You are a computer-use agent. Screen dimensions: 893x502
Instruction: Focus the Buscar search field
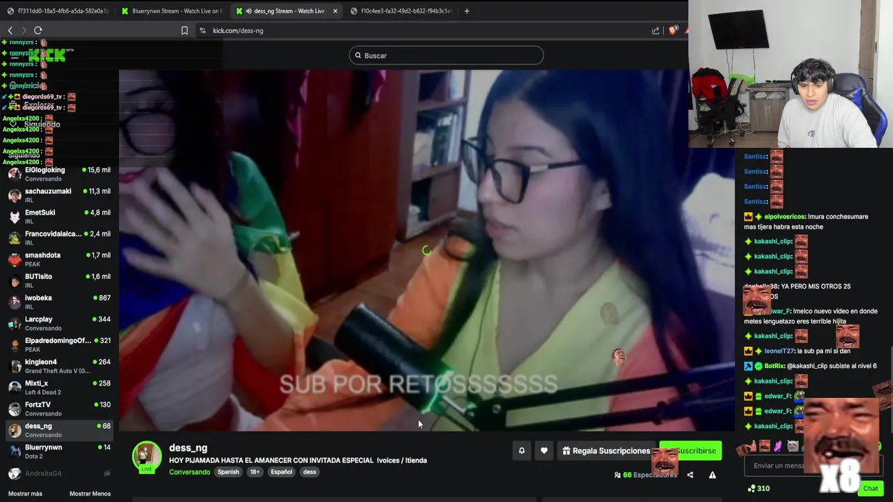[446, 56]
